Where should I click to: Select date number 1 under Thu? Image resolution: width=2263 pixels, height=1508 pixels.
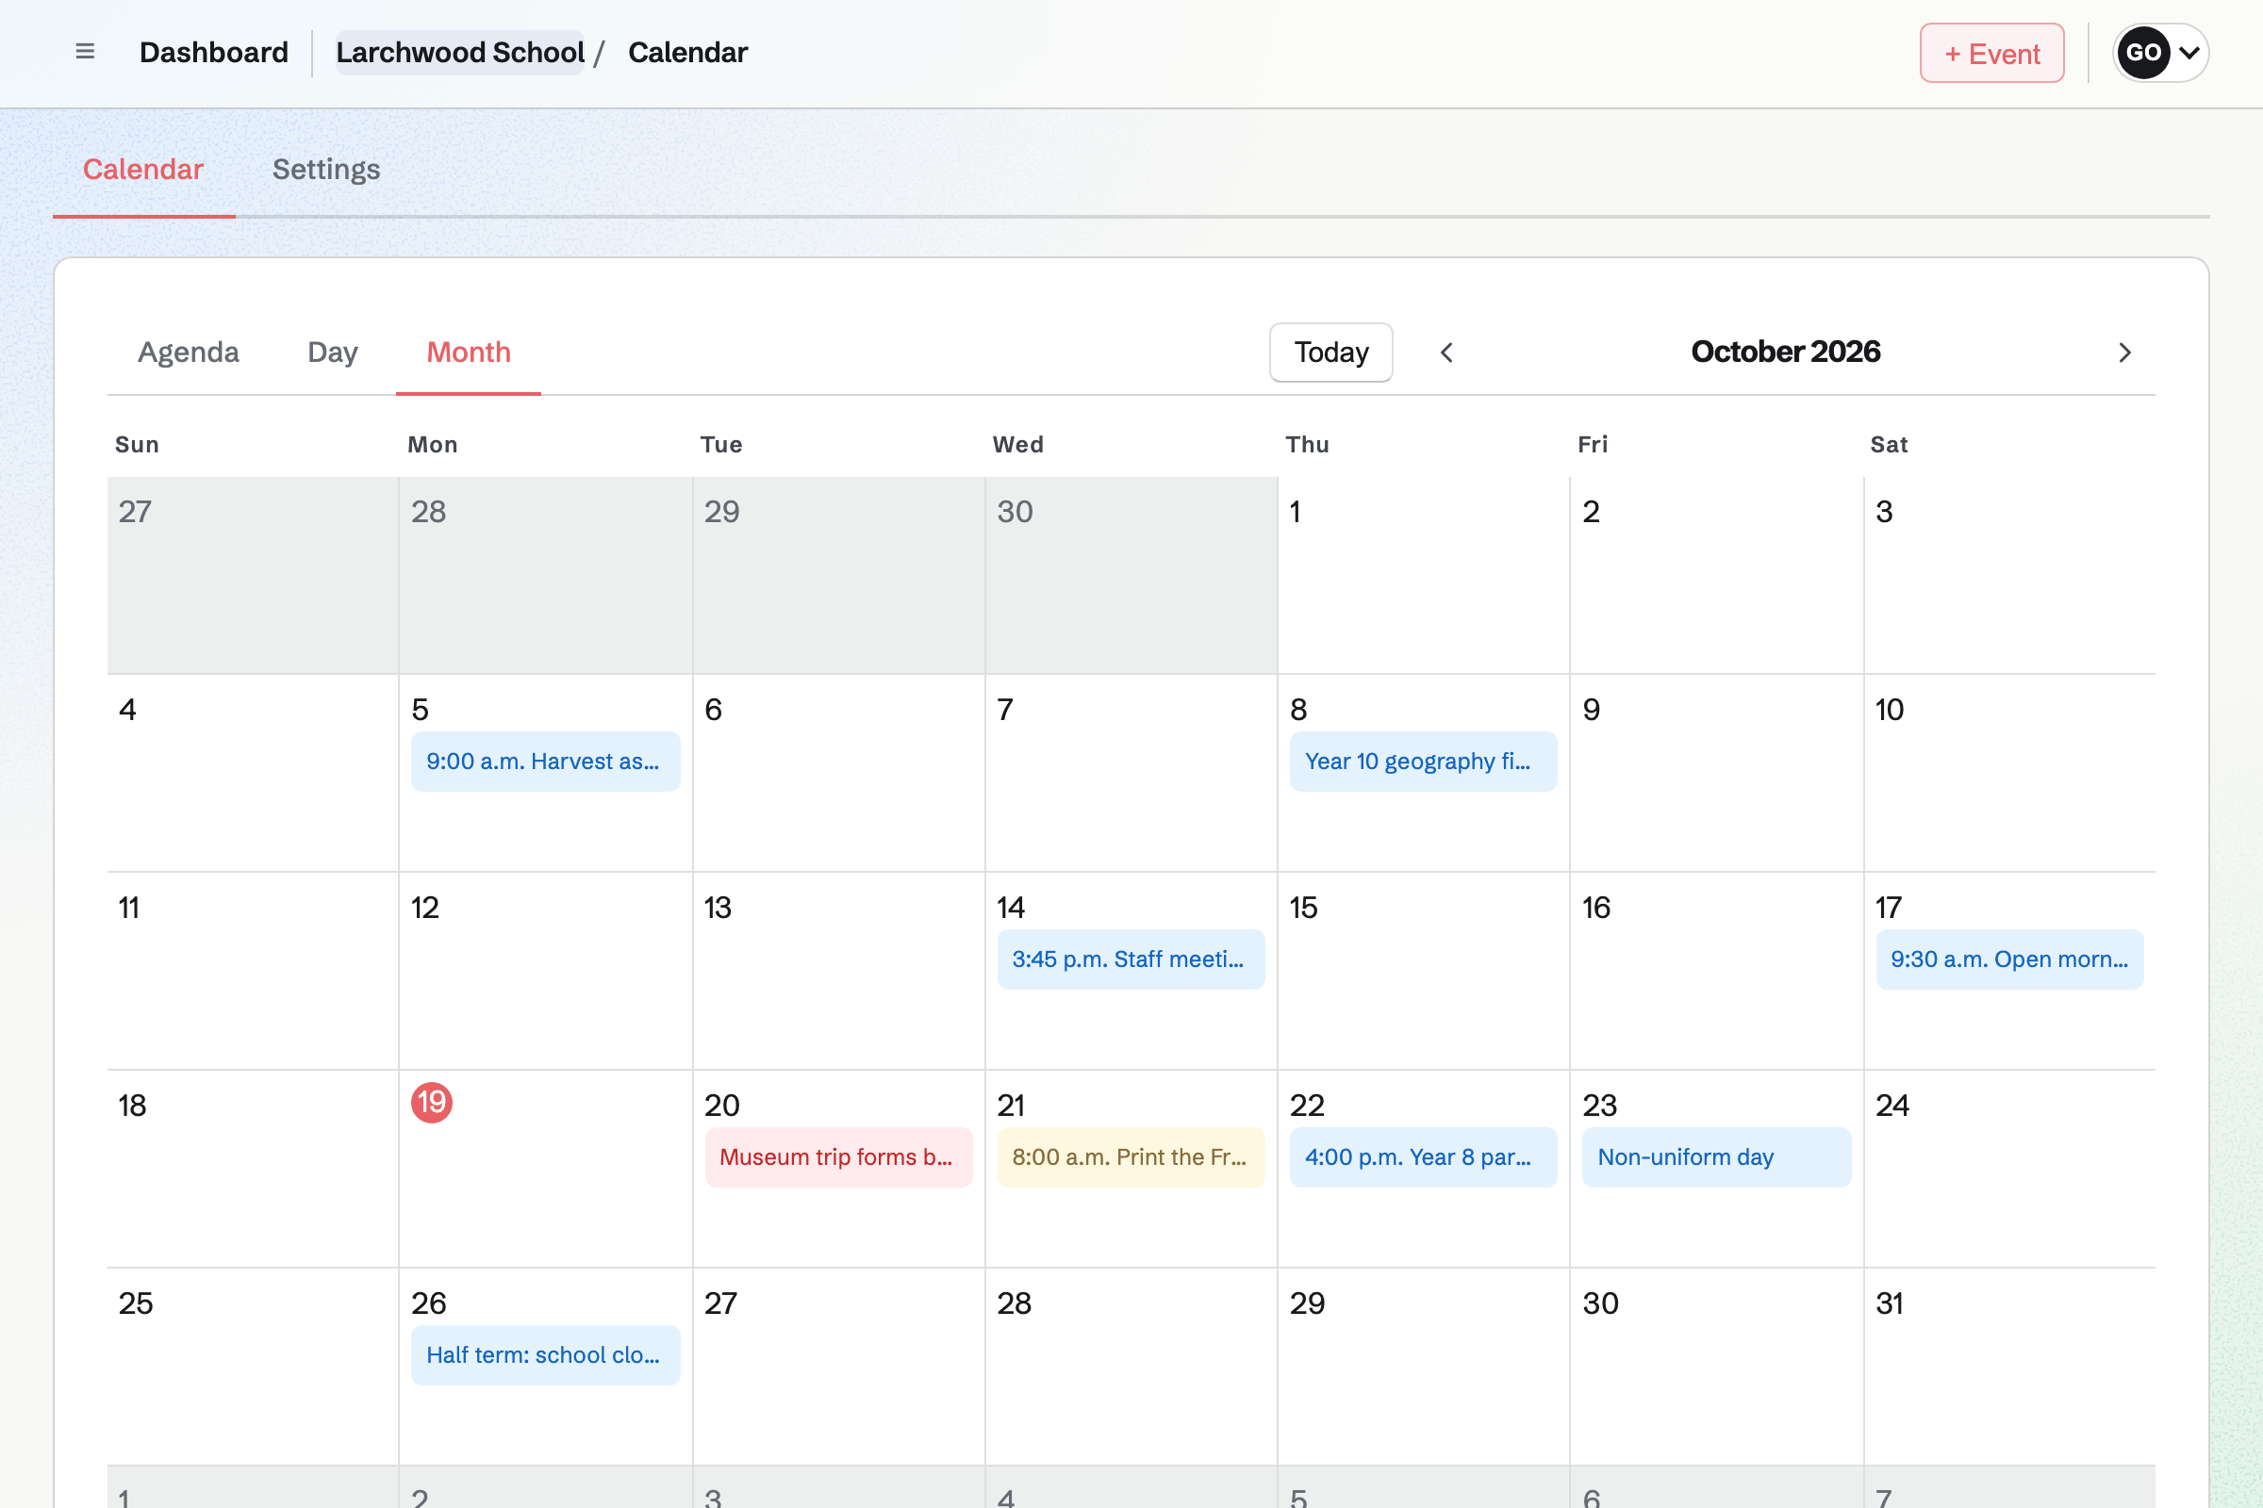tap(1295, 512)
